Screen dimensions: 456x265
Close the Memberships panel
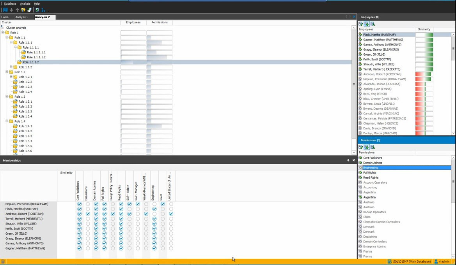tap(354, 160)
